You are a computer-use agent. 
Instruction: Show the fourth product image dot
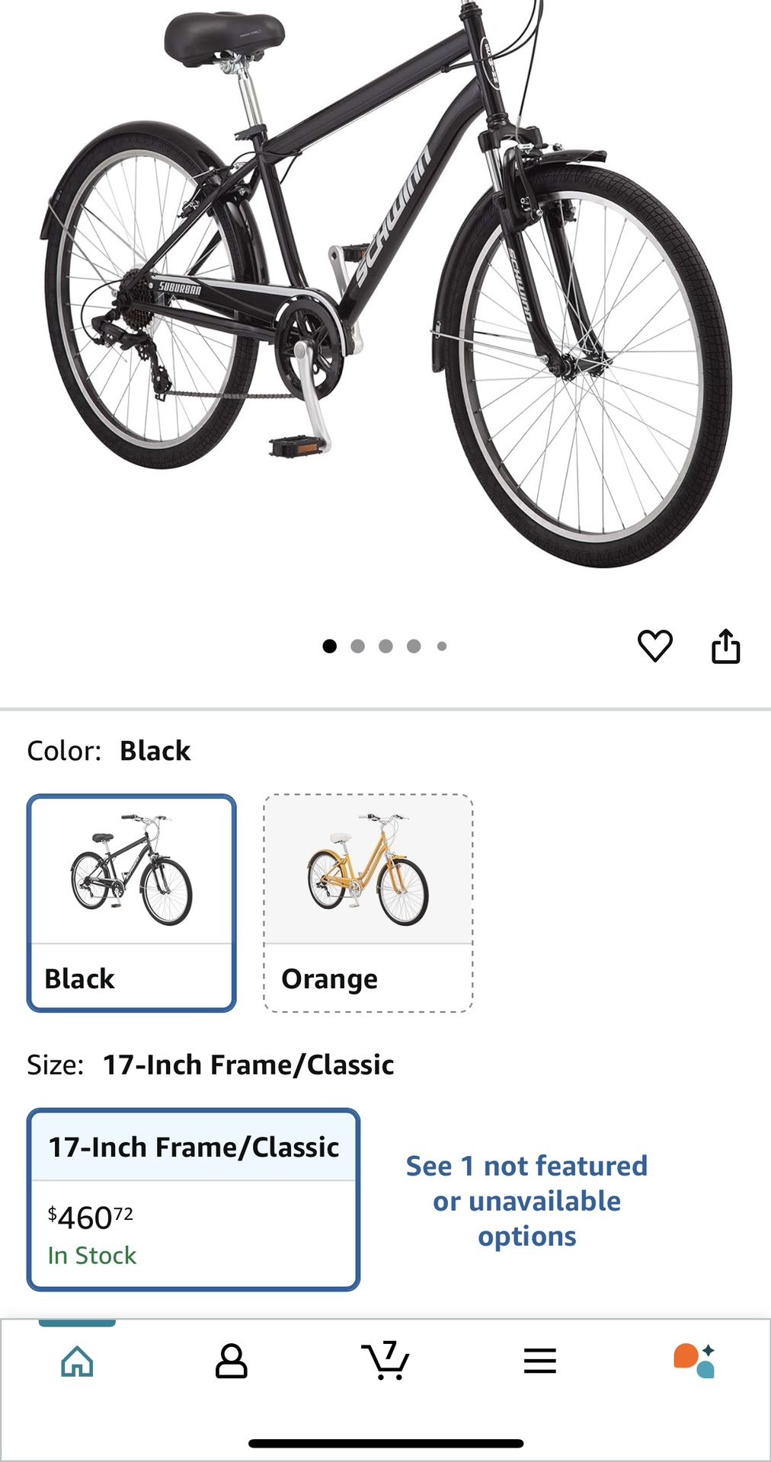(x=414, y=646)
